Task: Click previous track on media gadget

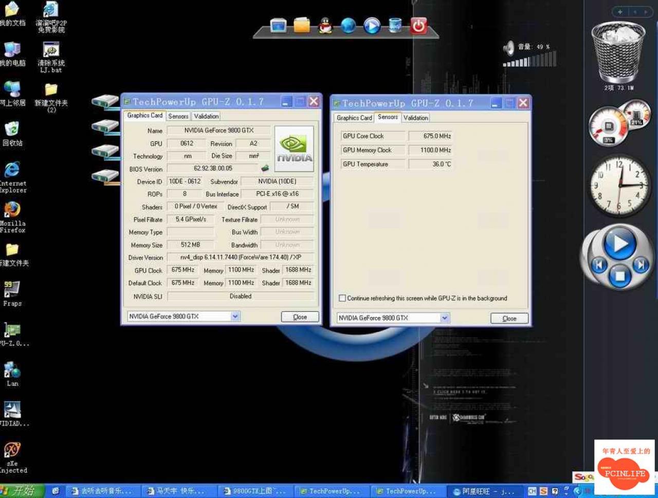Action: (599, 265)
